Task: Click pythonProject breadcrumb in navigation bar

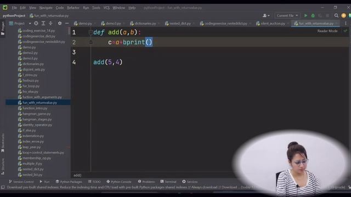Action: (x=14, y=16)
